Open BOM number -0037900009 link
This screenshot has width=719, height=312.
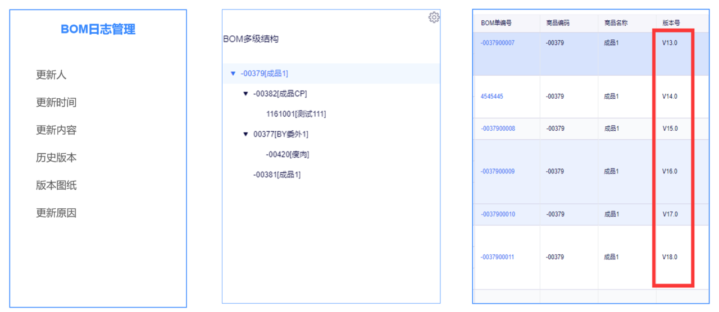point(498,171)
